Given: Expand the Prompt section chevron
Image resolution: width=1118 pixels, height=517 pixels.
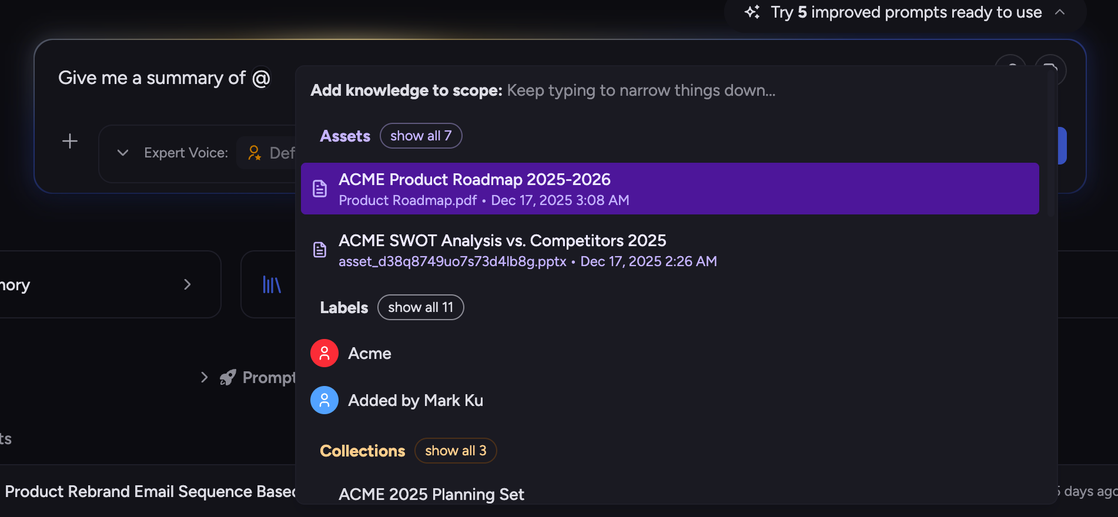Looking at the screenshot, I should click(205, 377).
